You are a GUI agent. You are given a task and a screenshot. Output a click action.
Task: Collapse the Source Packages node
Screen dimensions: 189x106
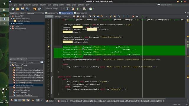[x=12, y=19]
